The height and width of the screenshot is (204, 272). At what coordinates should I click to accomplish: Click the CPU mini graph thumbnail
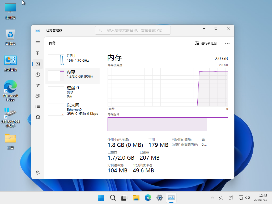coord(56,60)
